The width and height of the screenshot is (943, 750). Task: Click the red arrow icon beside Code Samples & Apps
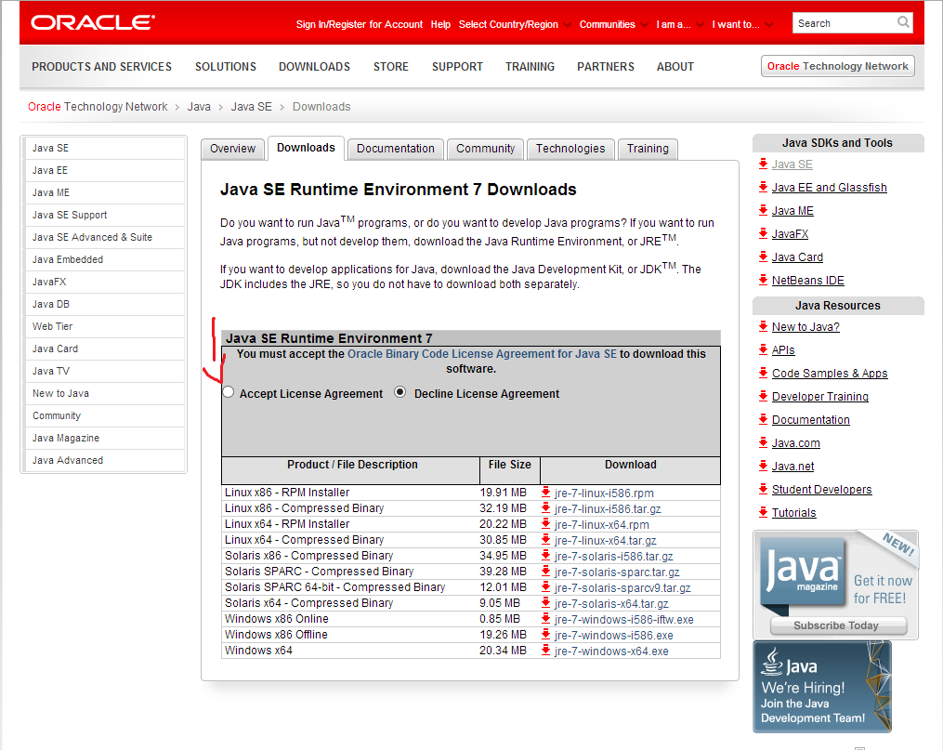tap(763, 373)
